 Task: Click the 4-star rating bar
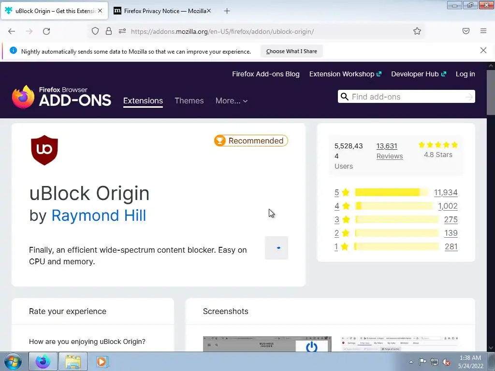click(x=394, y=206)
